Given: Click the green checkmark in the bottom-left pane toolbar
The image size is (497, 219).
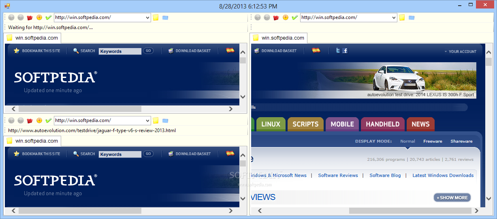Looking at the screenshot, I should (49, 120).
